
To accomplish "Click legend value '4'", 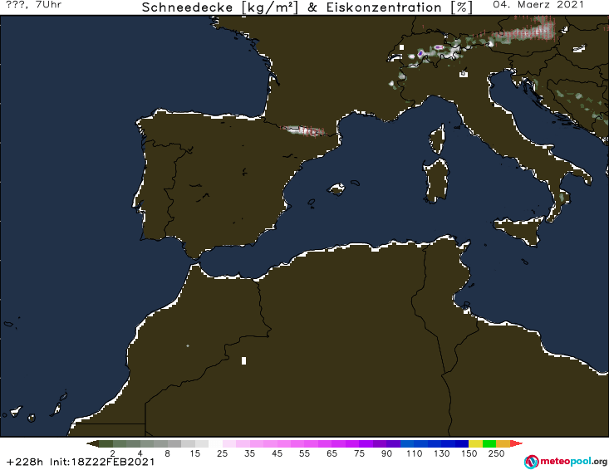I will click(140, 453).
